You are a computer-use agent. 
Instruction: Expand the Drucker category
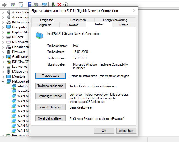(x=3, y=37)
